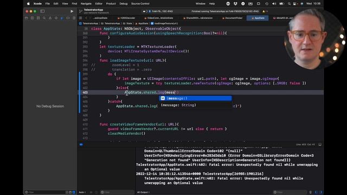Open the Find navigator magnifier icon
The width and height of the screenshot is (347, 195).
click(44, 18)
